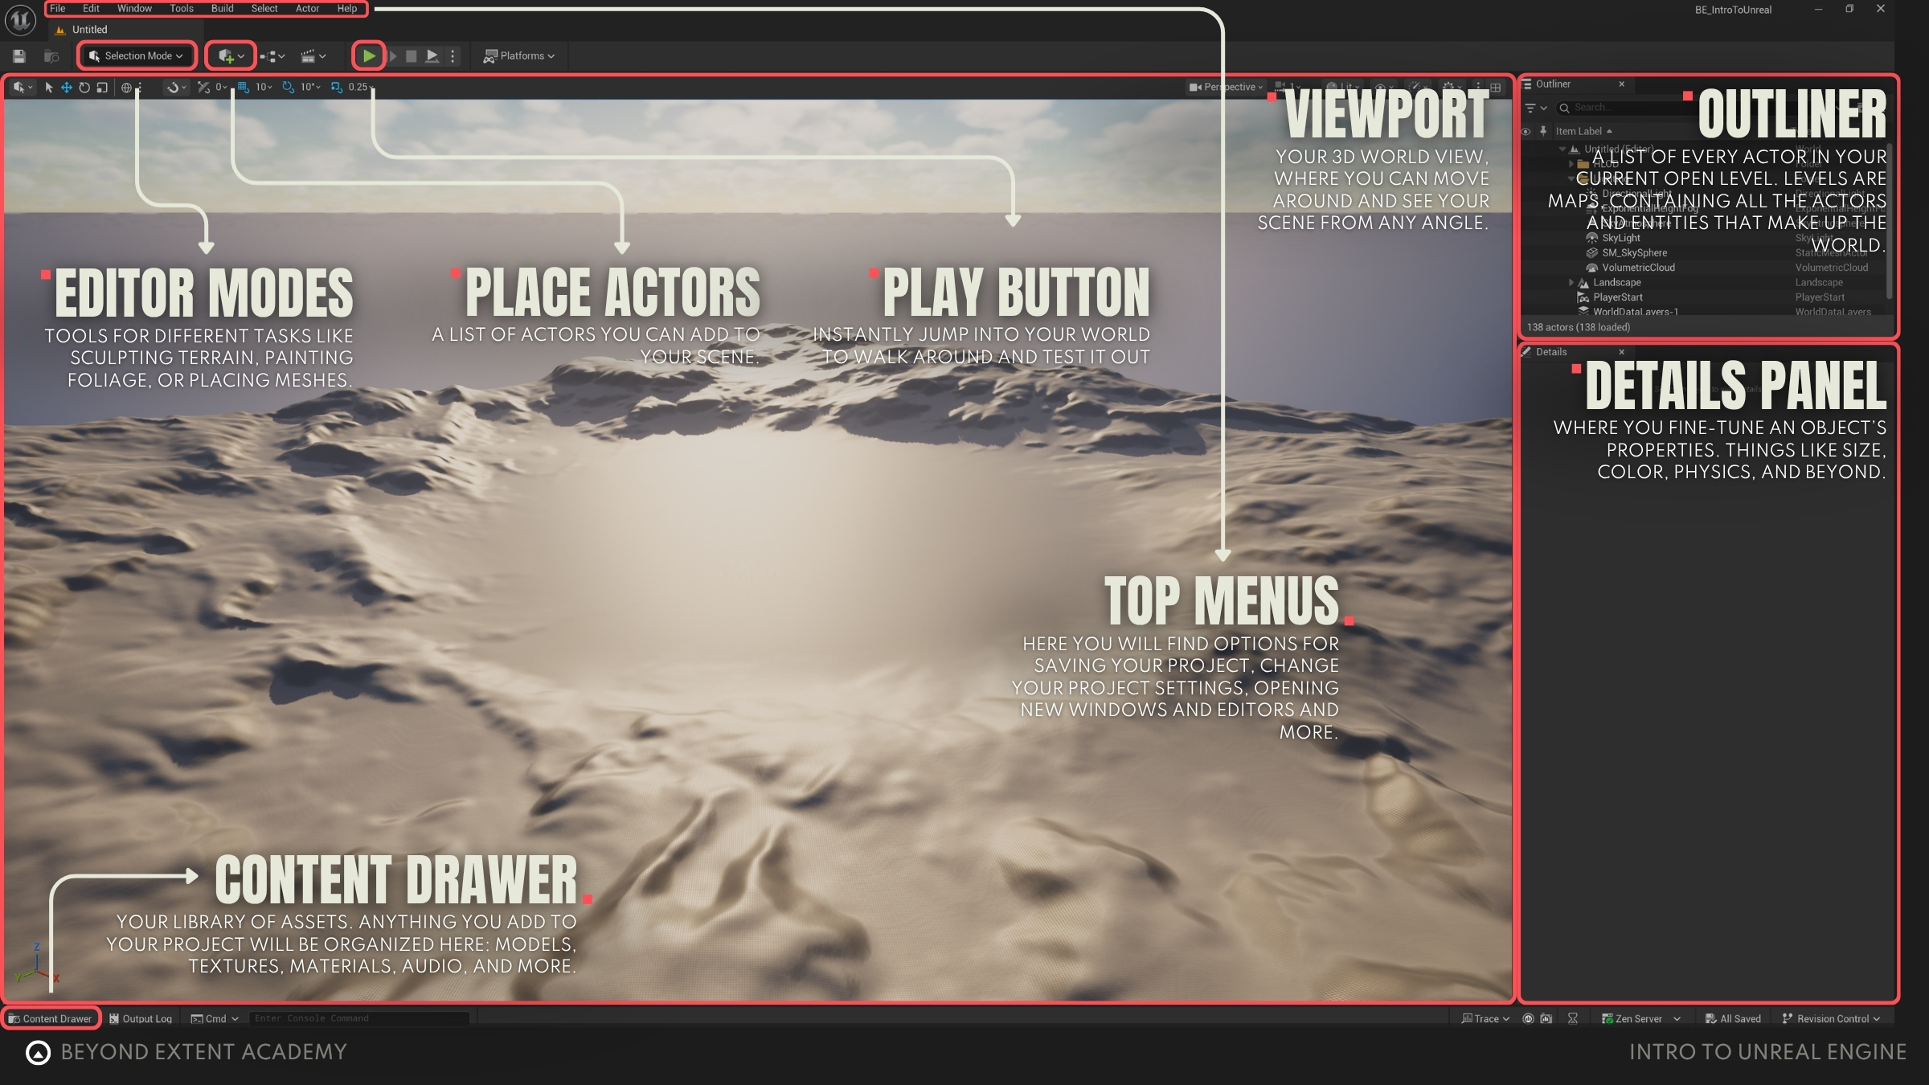The width and height of the screenshot is (1929, 1085).
Task: Open the Content Drawer
Action: (50, 1018)
